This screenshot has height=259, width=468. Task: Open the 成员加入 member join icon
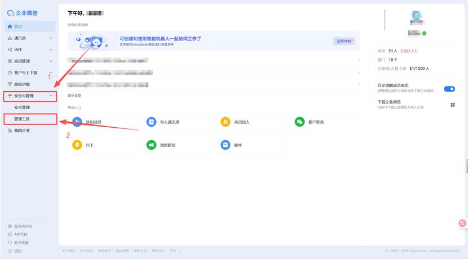tap(225, 122)
